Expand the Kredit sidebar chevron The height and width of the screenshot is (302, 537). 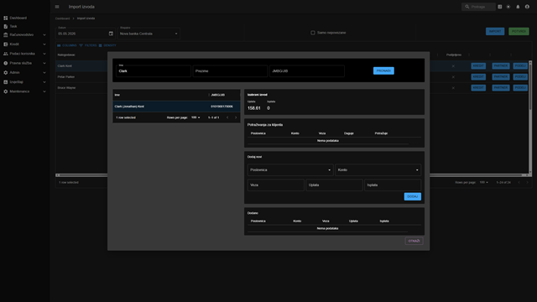click(x=44, y=44)
